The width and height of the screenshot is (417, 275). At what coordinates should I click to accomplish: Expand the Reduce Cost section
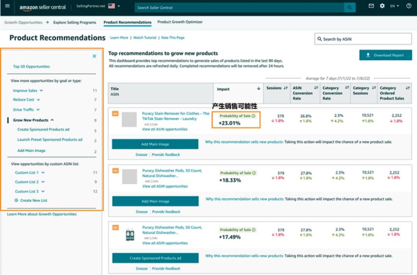26,100
